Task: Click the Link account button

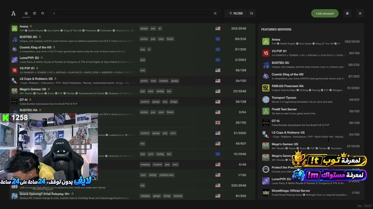Action: point(325,13)
